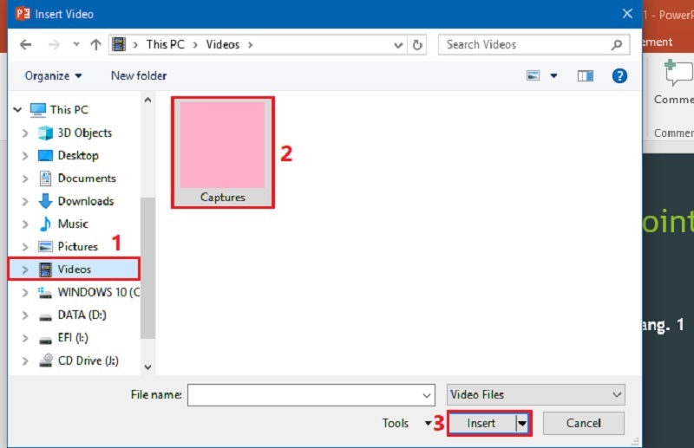Click the search magnifier icon

point(617,44)
